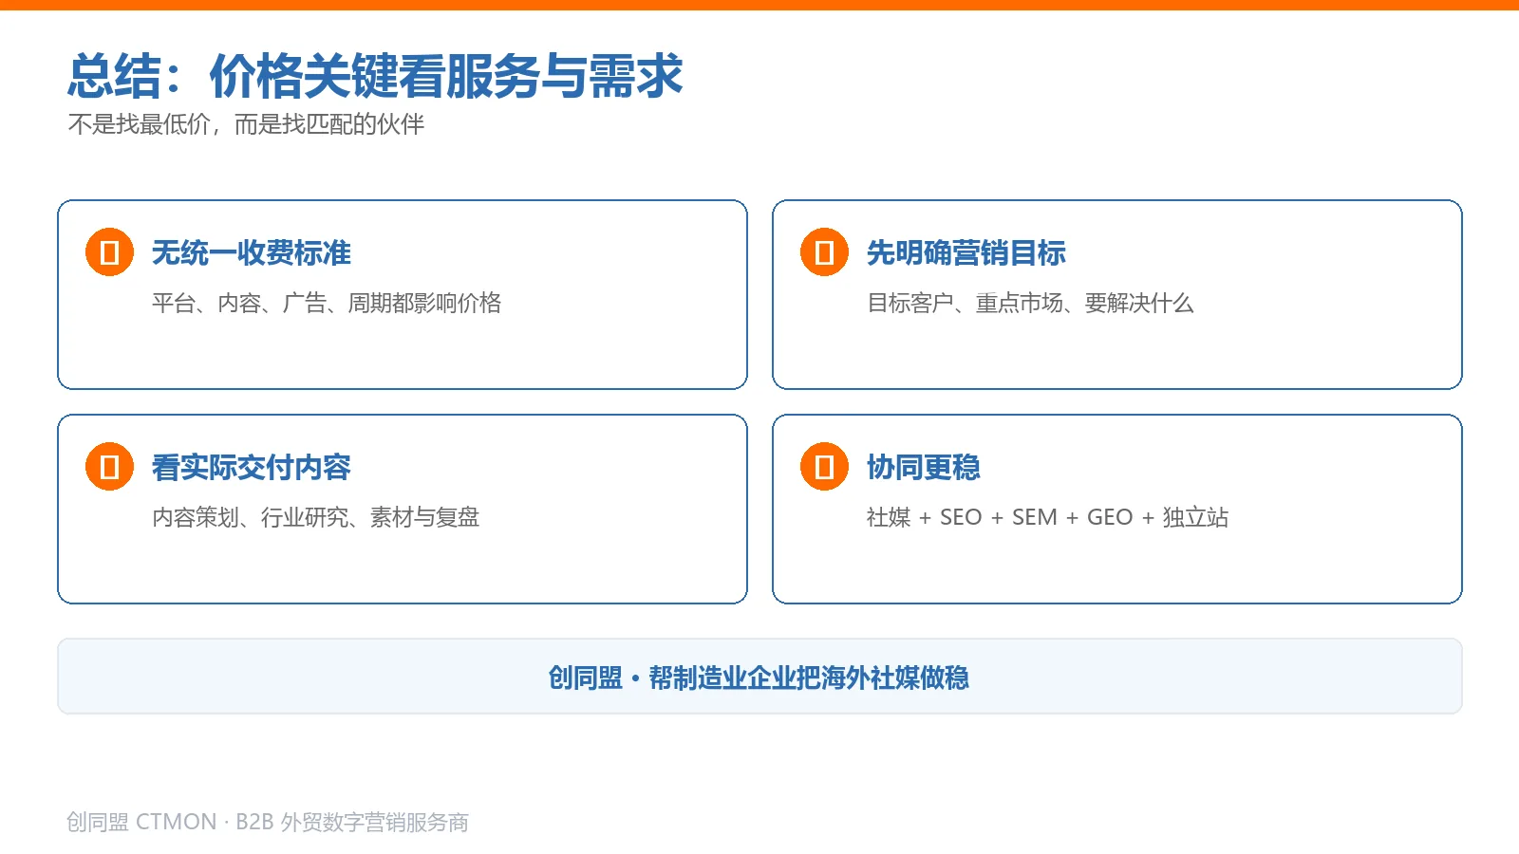Click the text 社媒 + SEO + SEM + GEO + 独立站
Image resolution: width=1519 pixels, height=854 pixels.
1047,517
